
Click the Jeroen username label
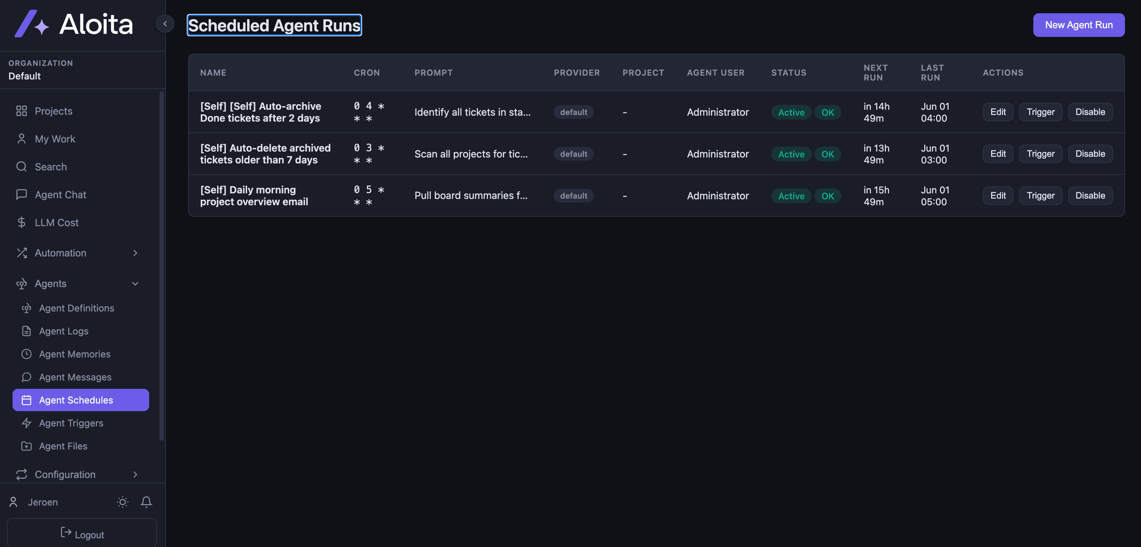[43, 502]
